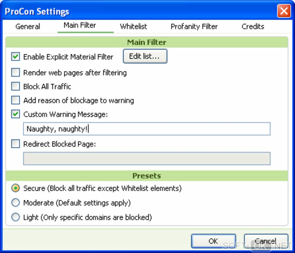Close the ProCon Settings dialog
The width and height of the screenshot is (295, 253).
(x=284, y=11)
